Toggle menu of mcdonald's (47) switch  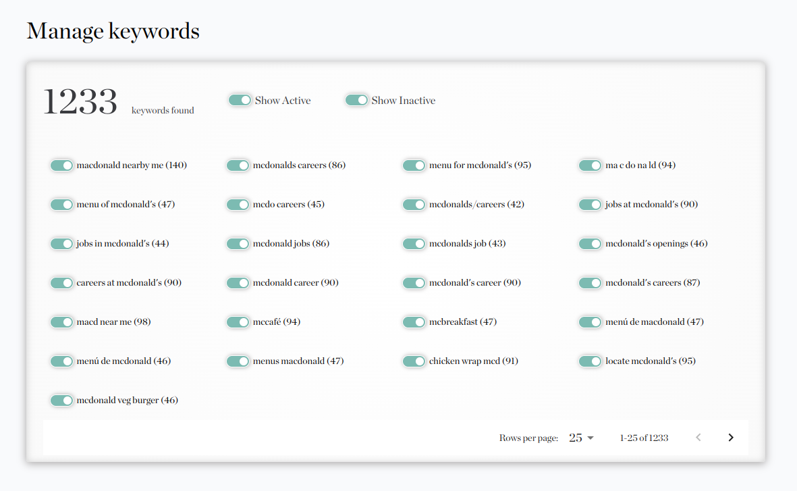coord(61,205)
